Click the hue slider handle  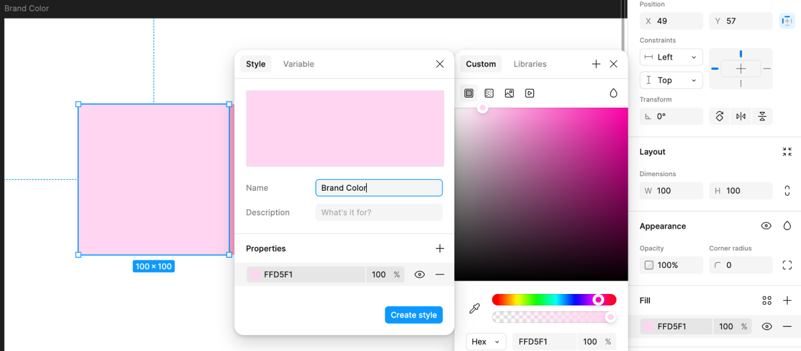coord(598,300)
